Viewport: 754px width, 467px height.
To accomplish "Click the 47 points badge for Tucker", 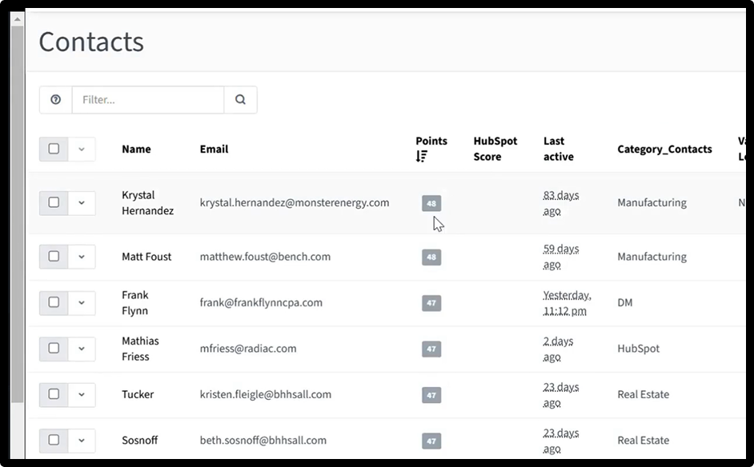I will pos(431,395).
